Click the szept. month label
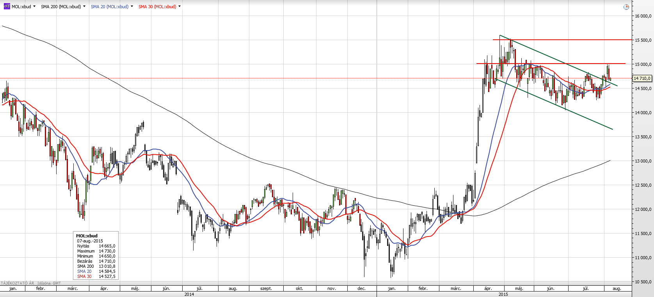The width and height of the screenshot is (654, 297). point(266,288)
